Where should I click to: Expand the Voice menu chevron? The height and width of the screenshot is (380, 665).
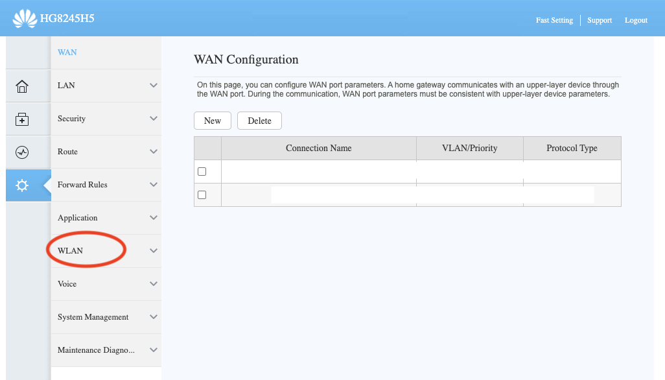coord(154,284)
